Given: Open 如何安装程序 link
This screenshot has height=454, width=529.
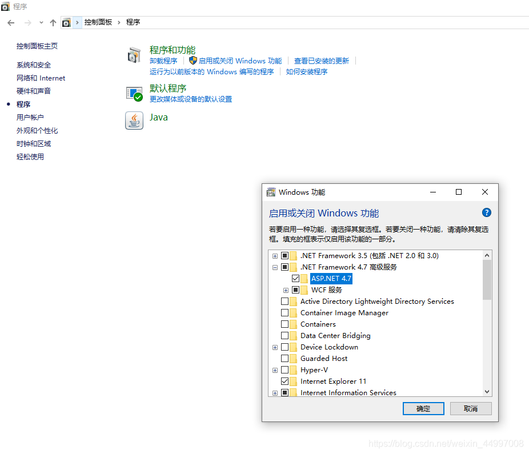Looking at the screenshot, I should tap(307, 72).
